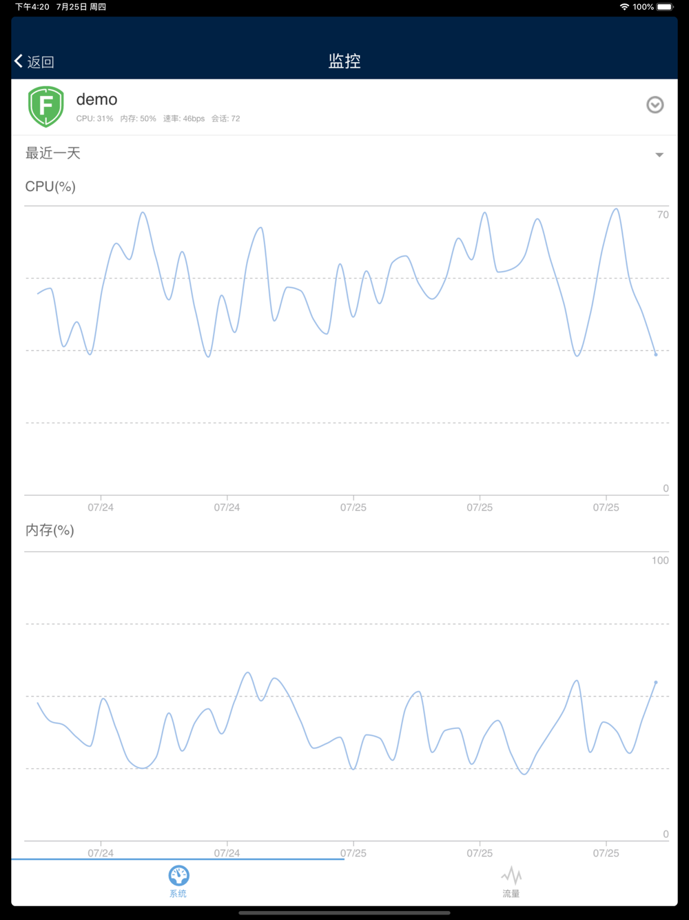Open the time range dropdown arrow
This screenshot has height=920, width=689.
pyautogui.click(x=659, y=154)
